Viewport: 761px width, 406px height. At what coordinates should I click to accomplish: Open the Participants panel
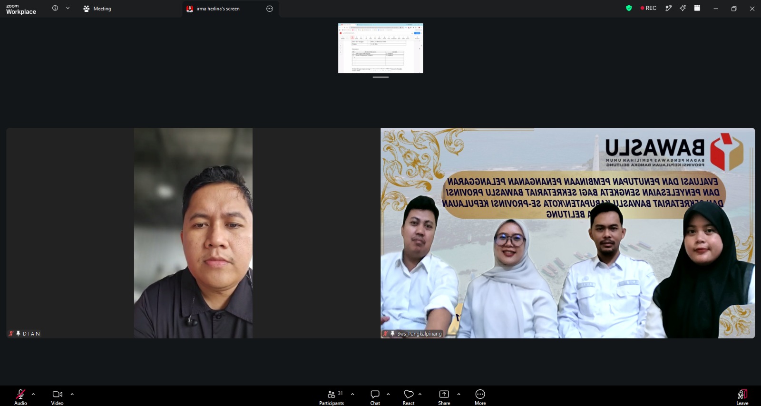click(332, 397)
